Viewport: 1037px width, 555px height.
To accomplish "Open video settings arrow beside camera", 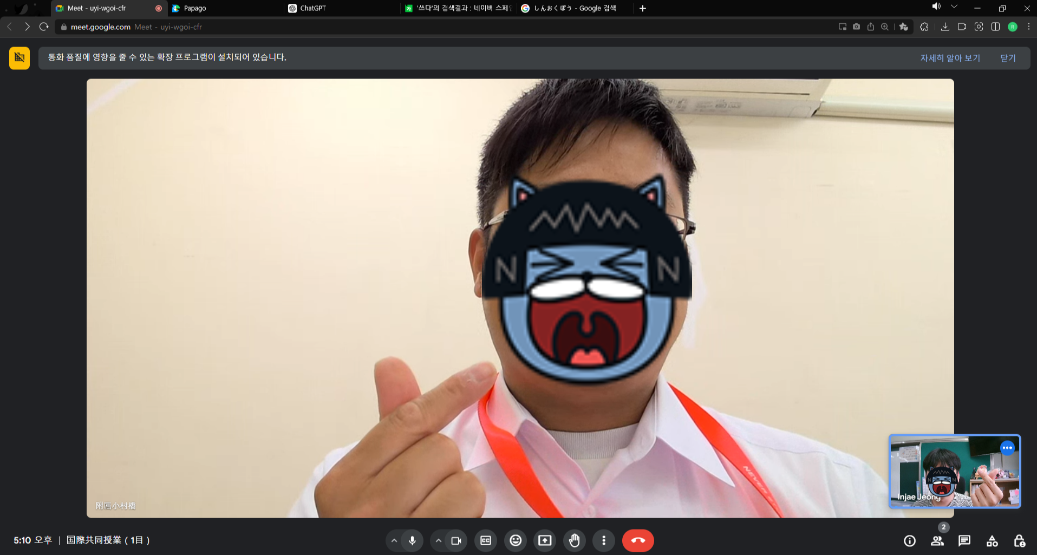I will pos(439,540).
